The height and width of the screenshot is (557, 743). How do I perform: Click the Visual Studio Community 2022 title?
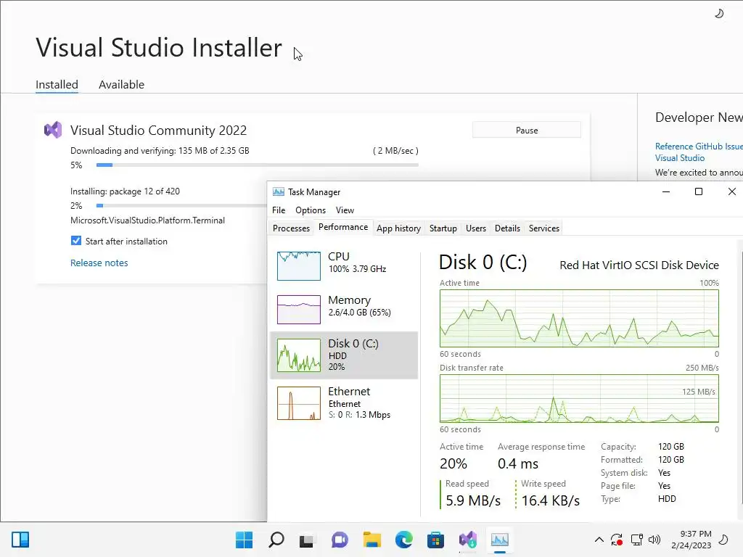[x=158, y=131]
